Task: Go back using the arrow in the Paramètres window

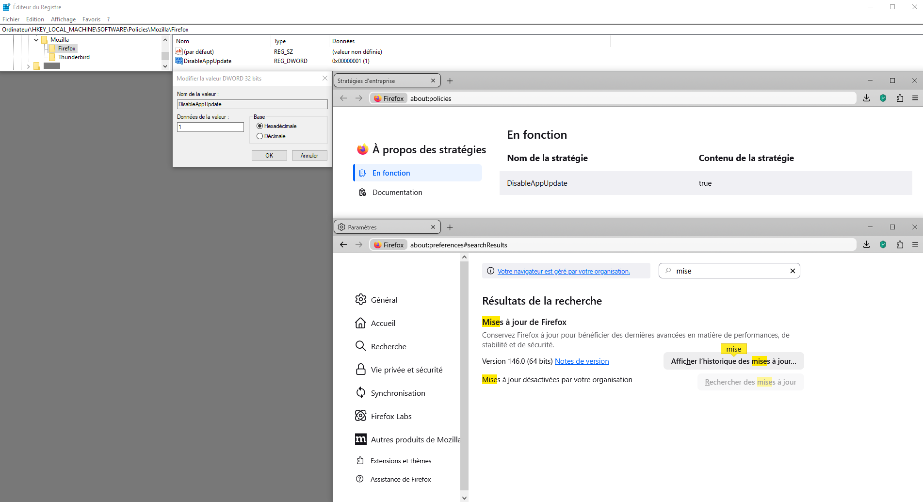Action: click(x=343, y=245)
